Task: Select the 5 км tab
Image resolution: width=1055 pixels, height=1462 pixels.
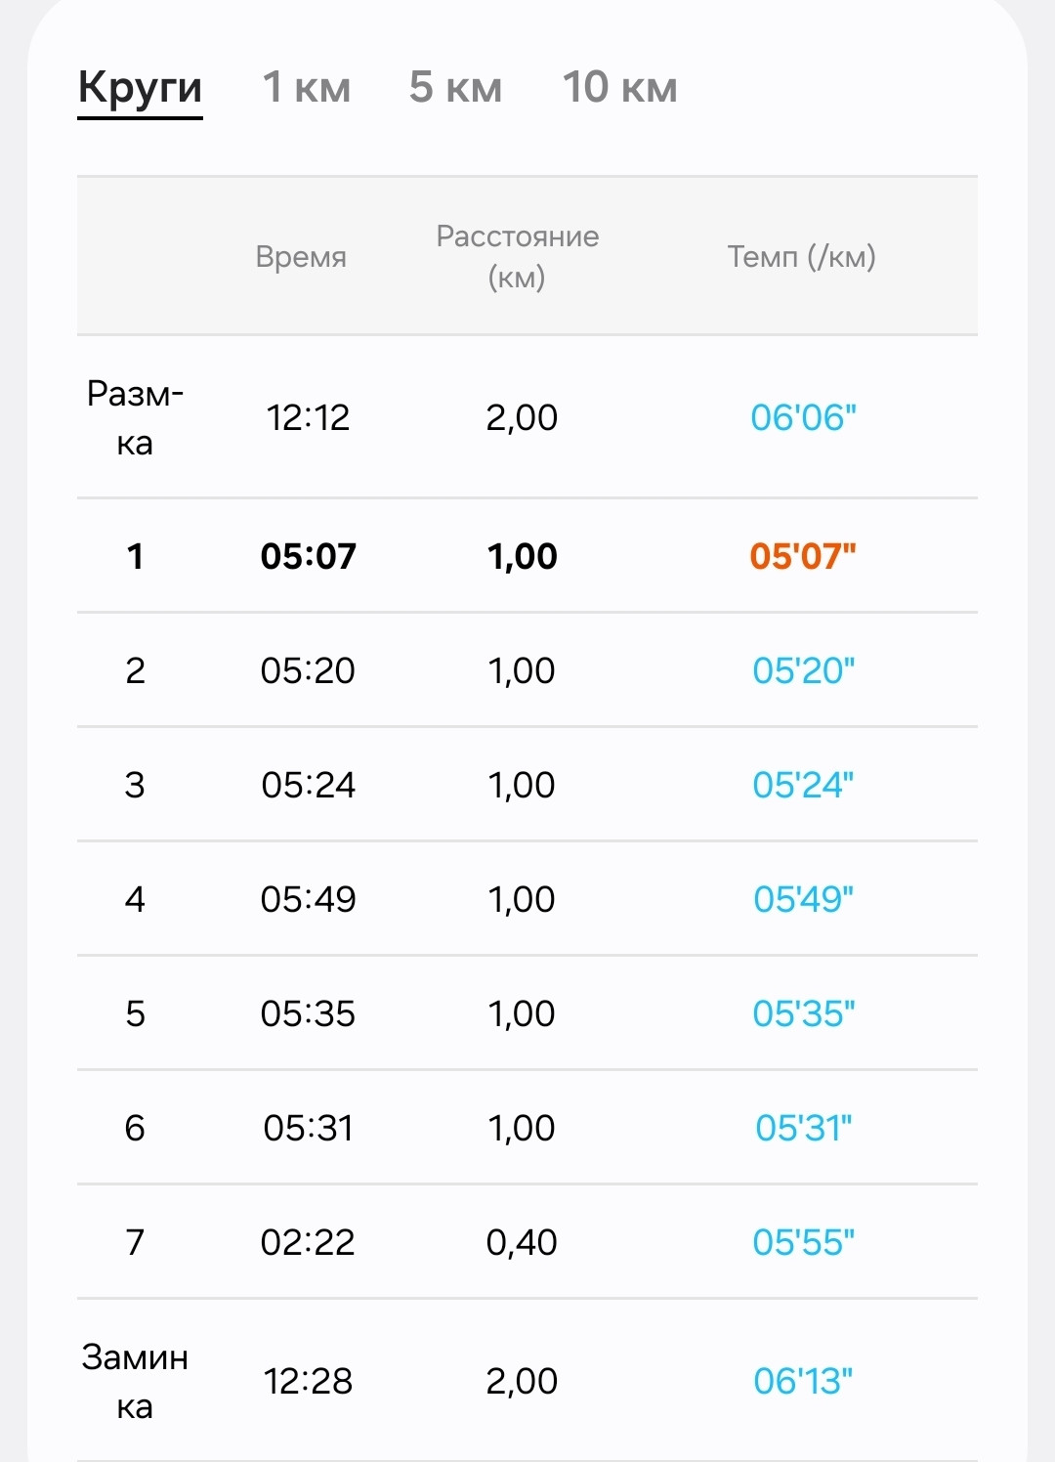Action: [x=455, y=87]
